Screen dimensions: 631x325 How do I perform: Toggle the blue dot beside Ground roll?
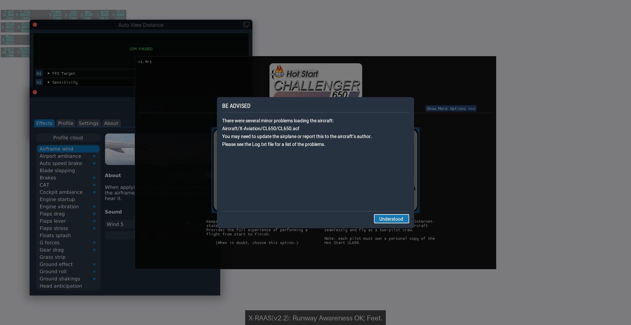click(x=94, y=272)
